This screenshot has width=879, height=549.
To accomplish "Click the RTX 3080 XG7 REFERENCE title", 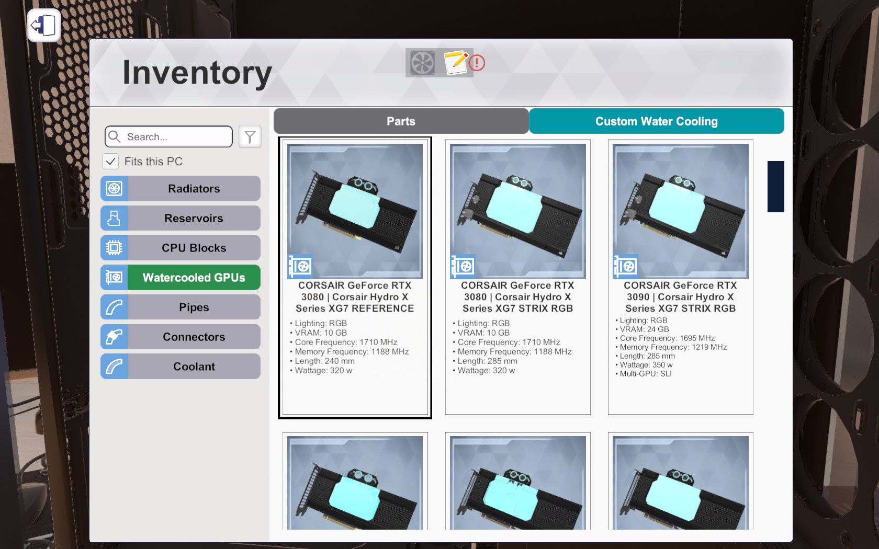I will click(355, 297).
